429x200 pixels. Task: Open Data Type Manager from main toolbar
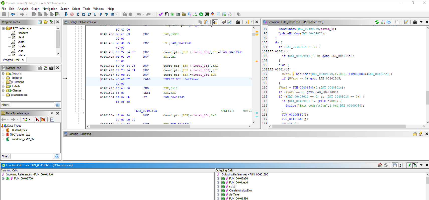pos(184,14)
